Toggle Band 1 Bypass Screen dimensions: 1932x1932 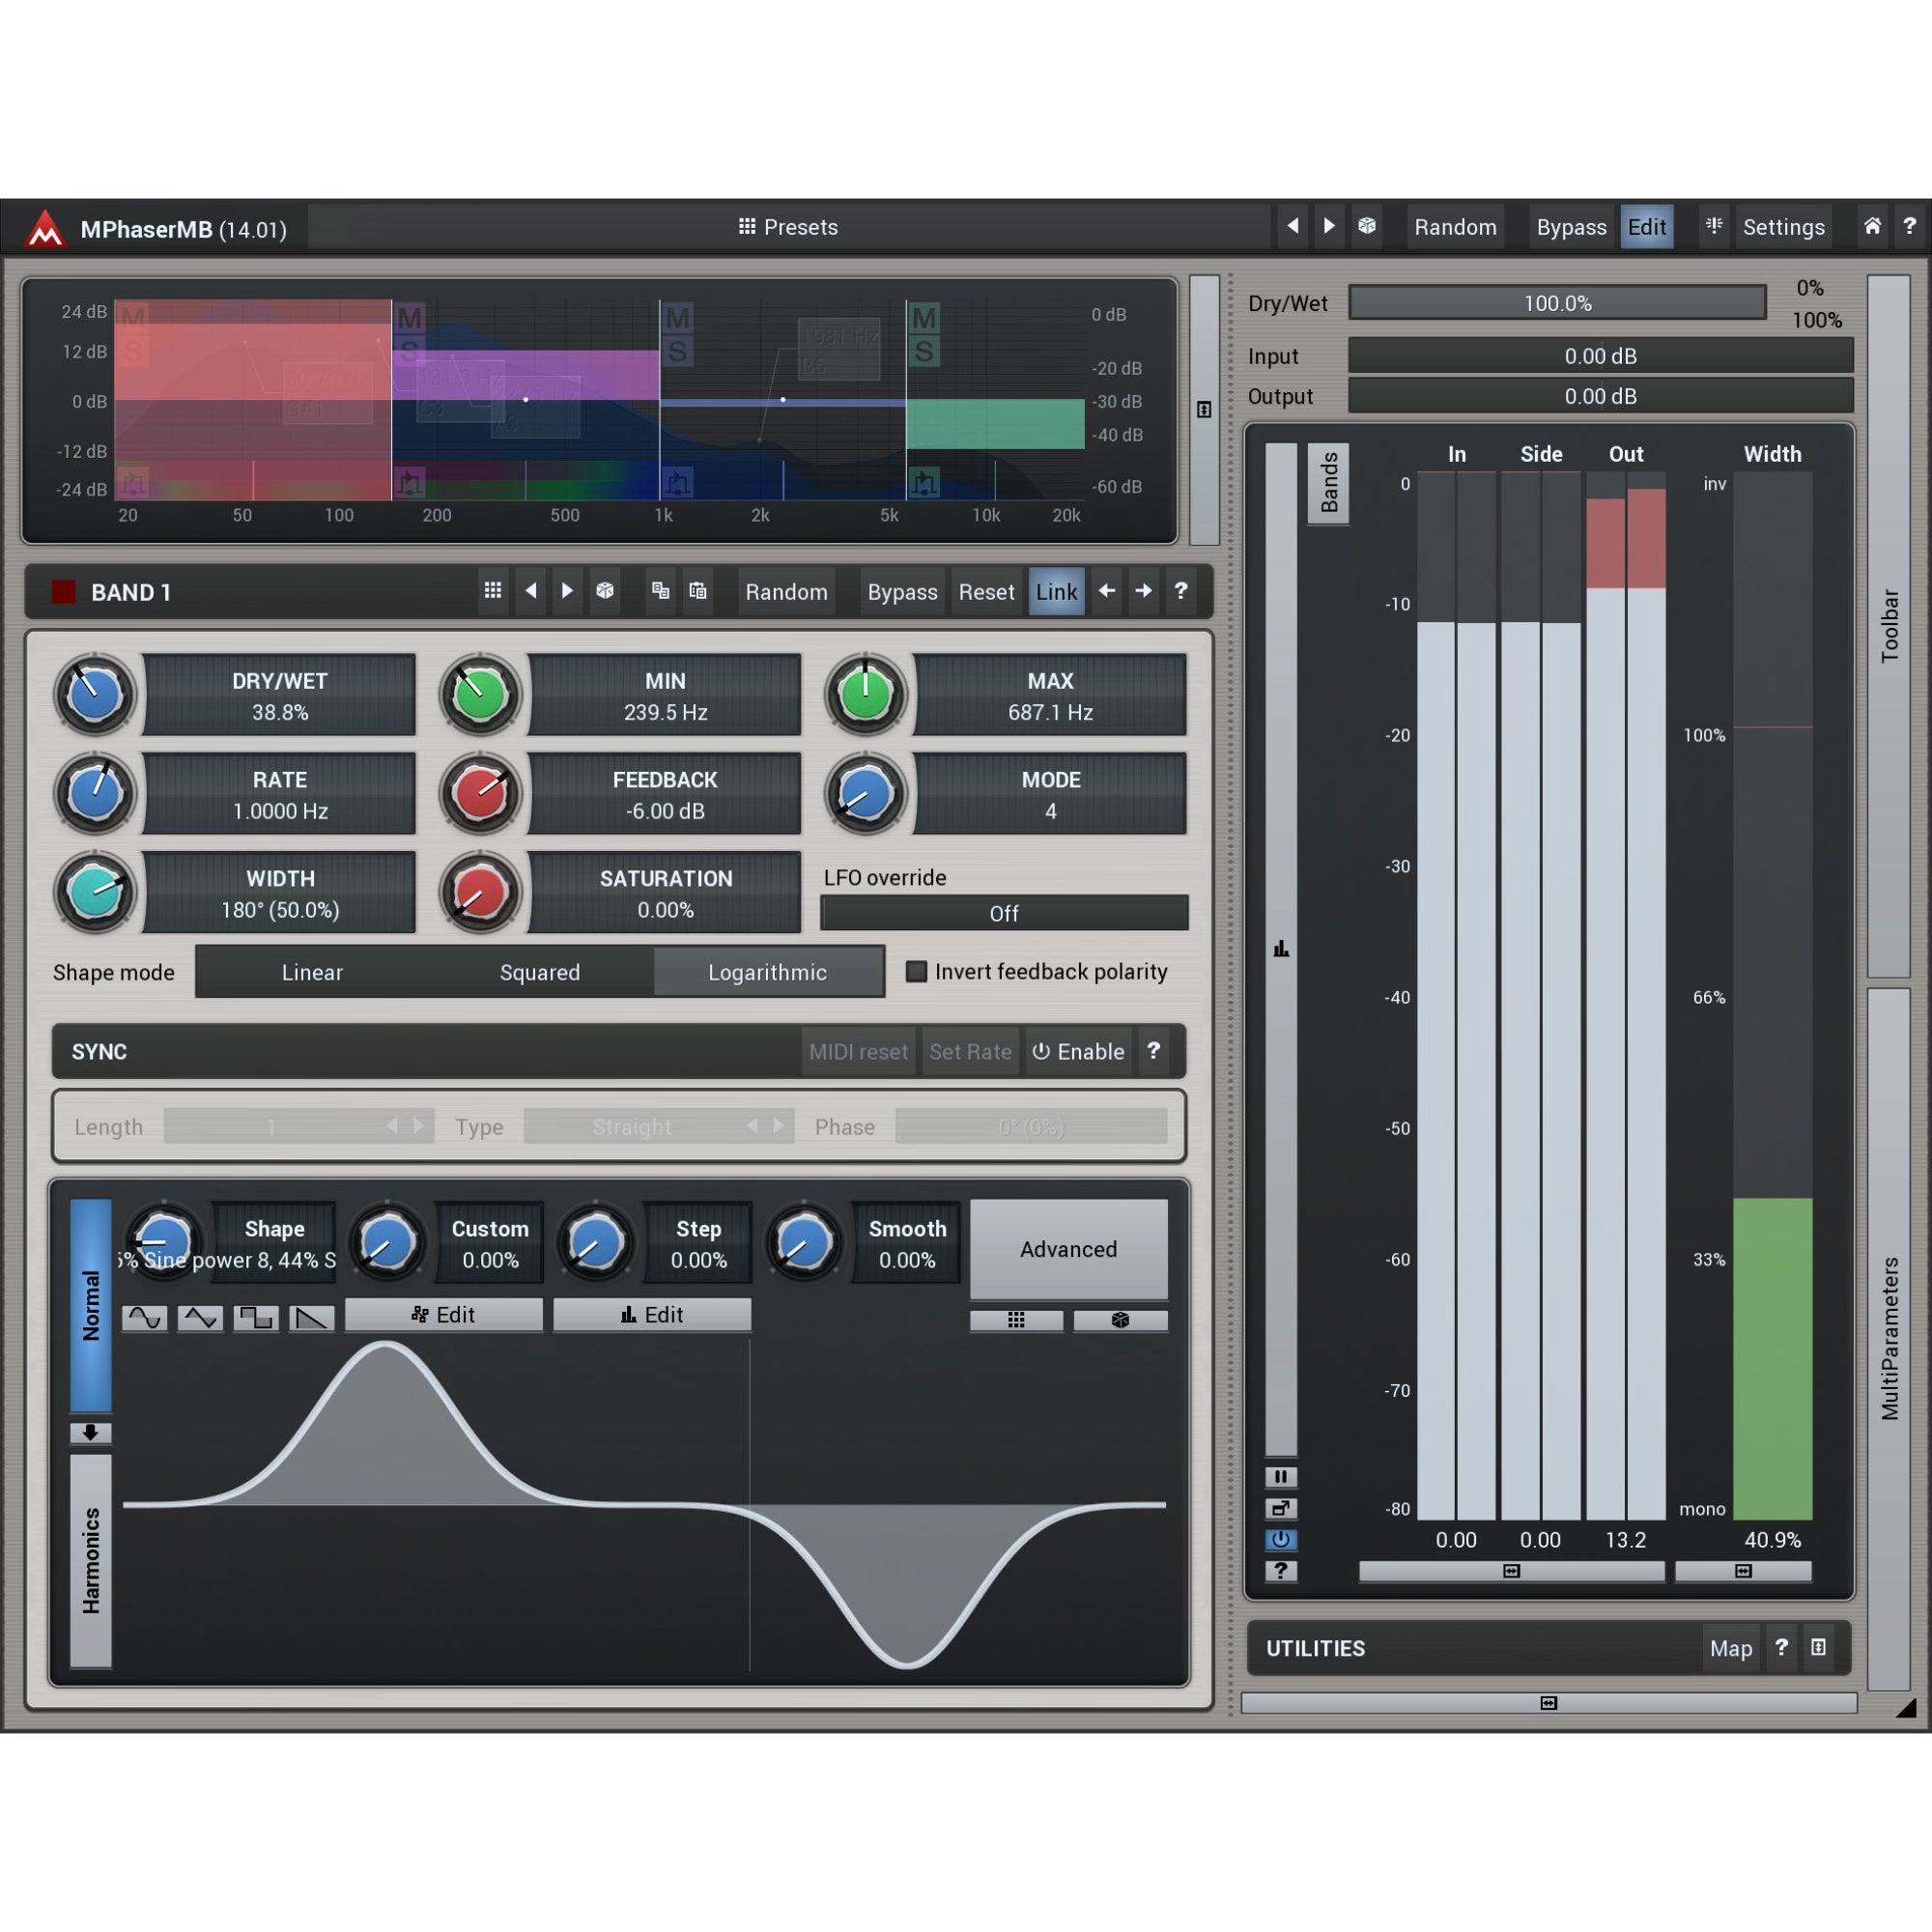(902, 591)
